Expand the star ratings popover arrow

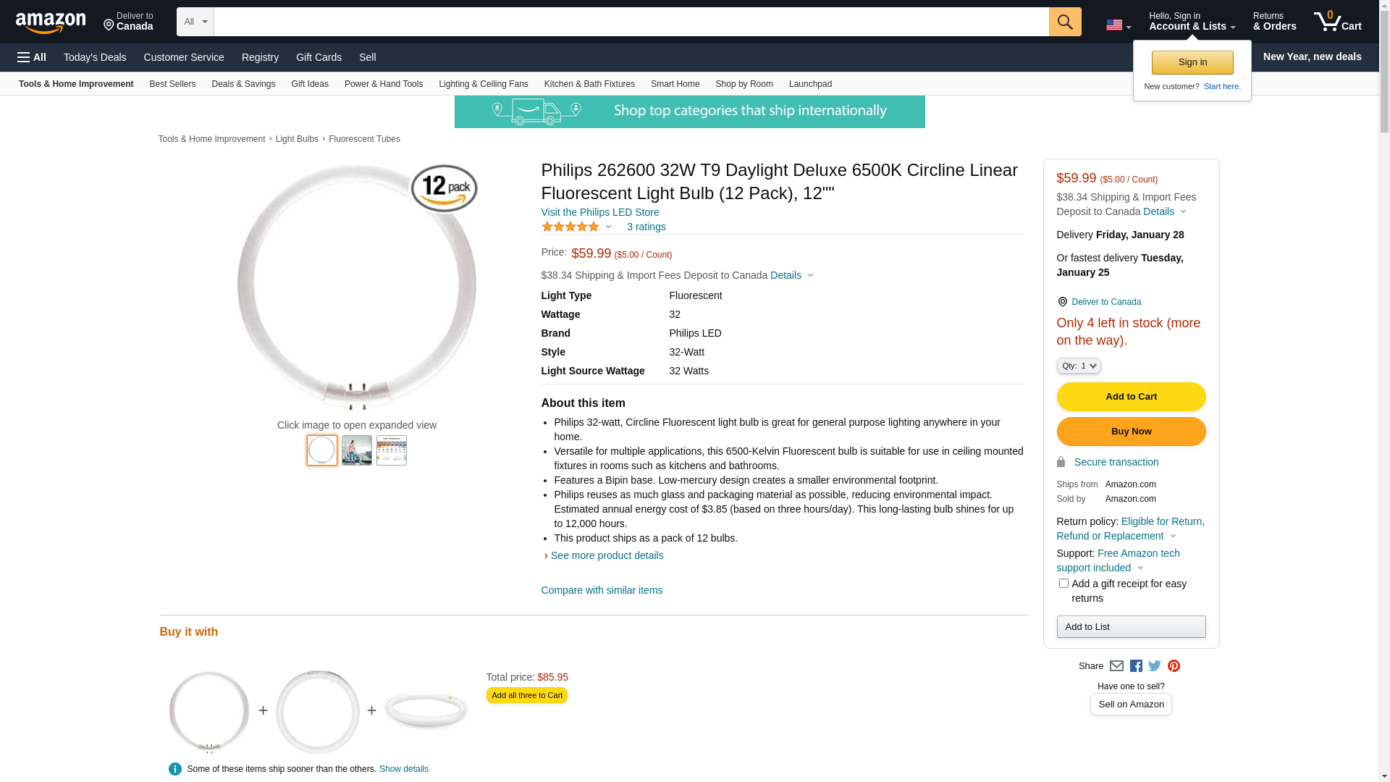pos(608,227)
